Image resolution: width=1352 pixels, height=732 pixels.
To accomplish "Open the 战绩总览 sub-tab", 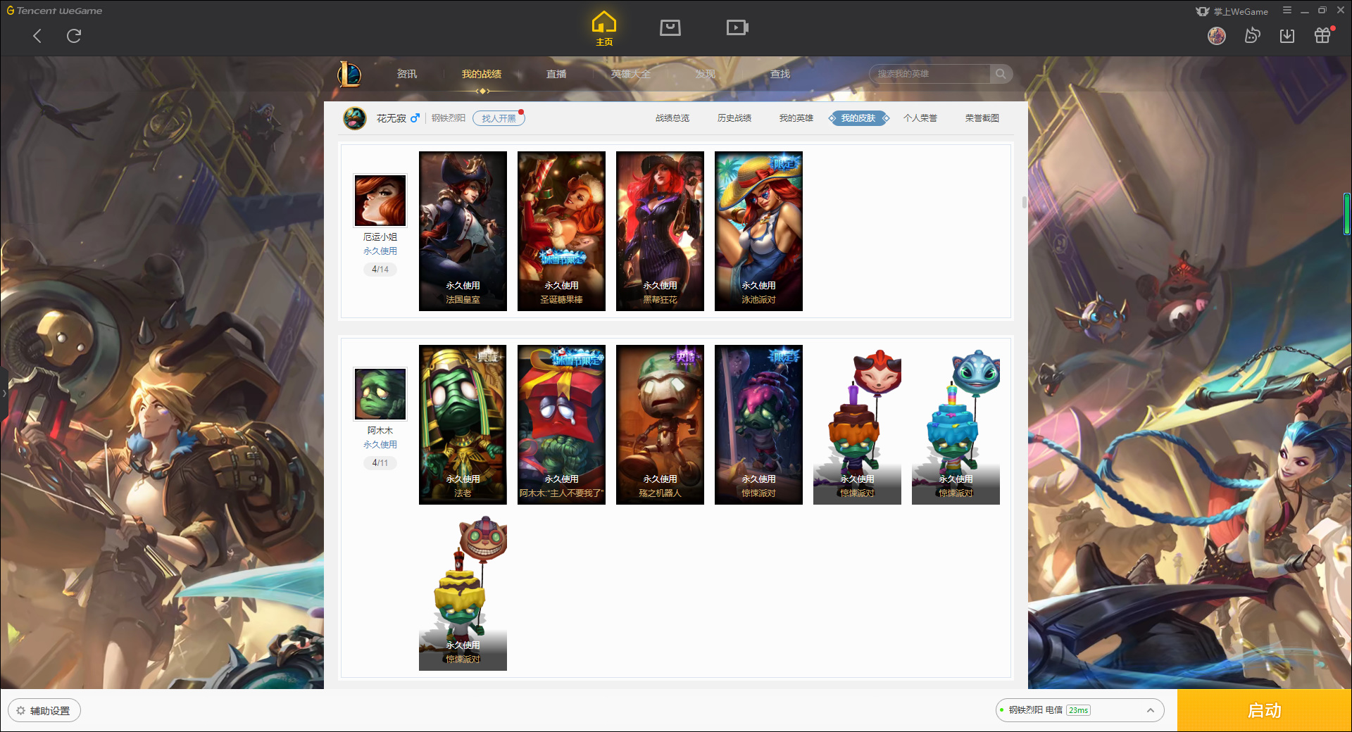I will pyautogui.click(x=672, y=118).
